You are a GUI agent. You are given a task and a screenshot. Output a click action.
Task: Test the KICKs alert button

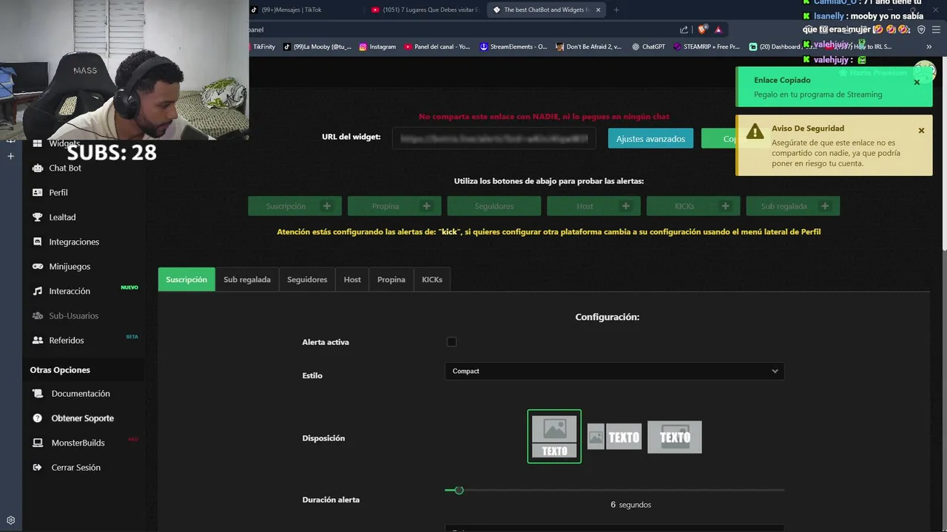[x=693, y=206]
